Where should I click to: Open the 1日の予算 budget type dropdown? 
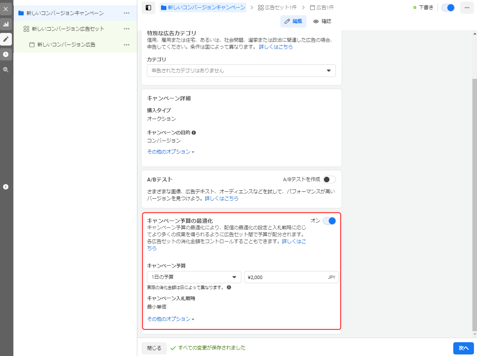(x=194, y=277)
